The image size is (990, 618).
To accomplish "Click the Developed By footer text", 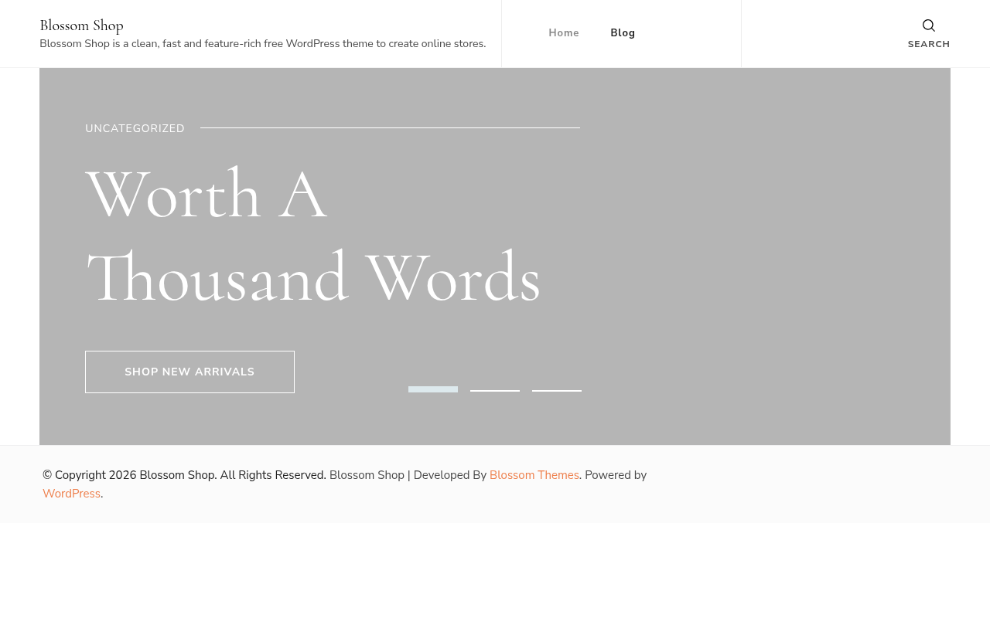I will (449, 475).
